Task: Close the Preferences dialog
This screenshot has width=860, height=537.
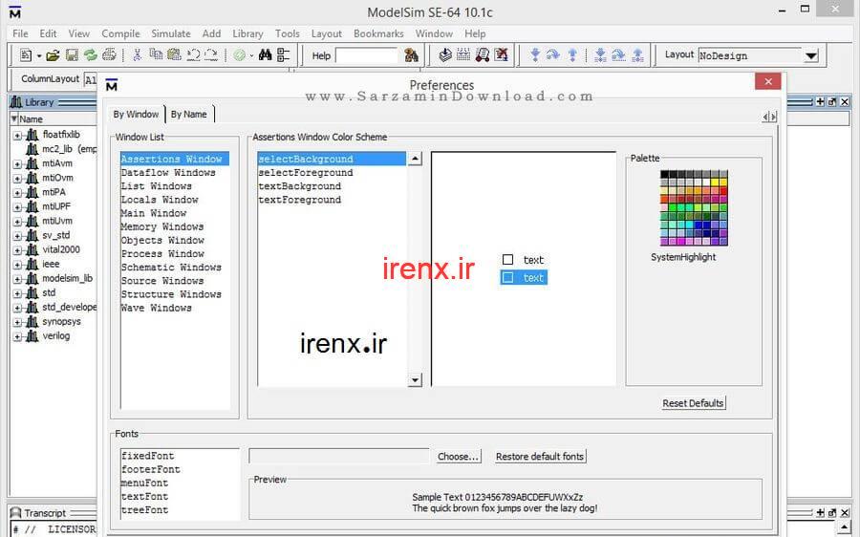Action: (768, 82)
